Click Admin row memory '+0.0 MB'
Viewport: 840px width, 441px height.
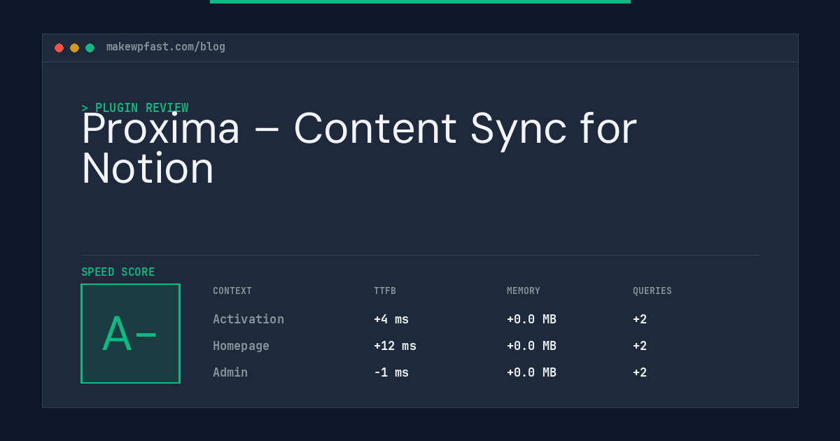click(x=531, y=372)
